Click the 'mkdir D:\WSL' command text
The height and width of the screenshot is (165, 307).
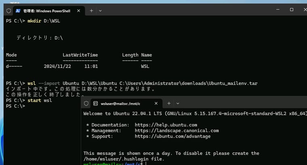pos(44,21)
